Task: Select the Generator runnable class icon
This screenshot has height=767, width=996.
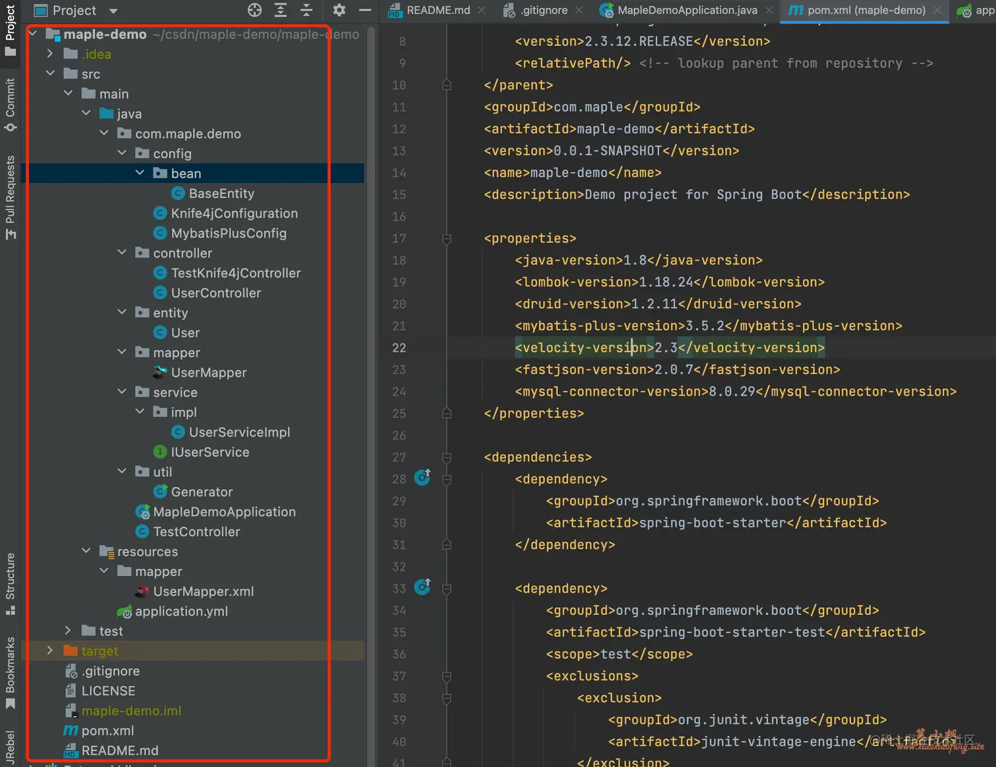Action: 160,491
